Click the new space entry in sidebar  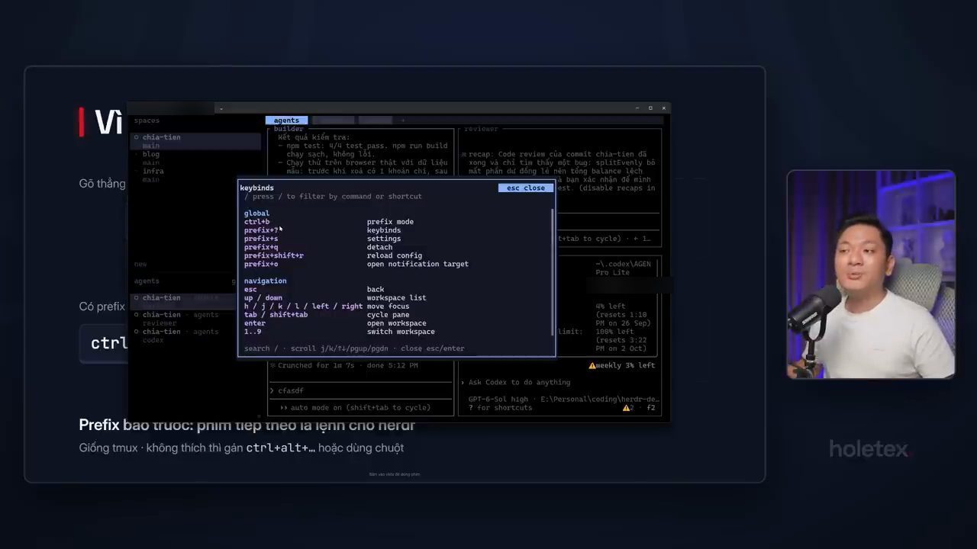click(140, 265)
